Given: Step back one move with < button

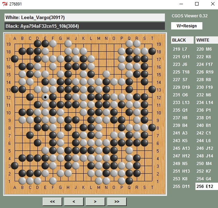Looking at the screenshot, I should (74, 201).
